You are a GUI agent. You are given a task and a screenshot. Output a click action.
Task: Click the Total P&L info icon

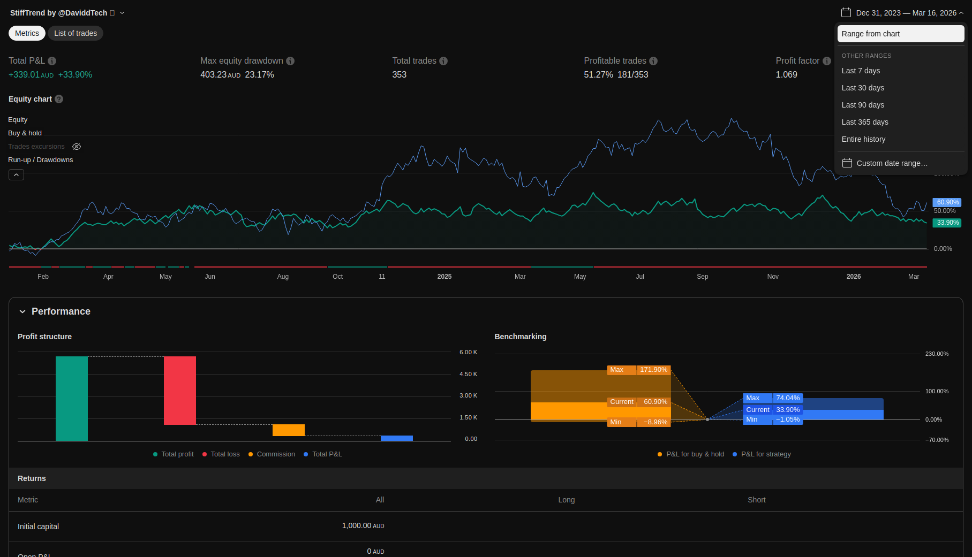pos(52,61)
